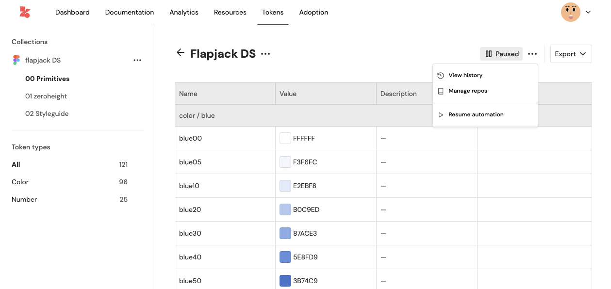The height and width of the screenshot is (289, 611).
Task: Click the user avatar in top right
Action: (570, 12)
